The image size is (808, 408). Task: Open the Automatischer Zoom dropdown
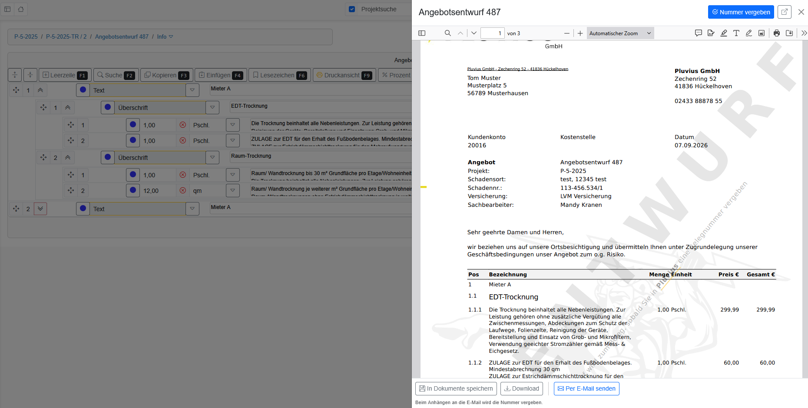pyautogui.click(x=620, y=33)
